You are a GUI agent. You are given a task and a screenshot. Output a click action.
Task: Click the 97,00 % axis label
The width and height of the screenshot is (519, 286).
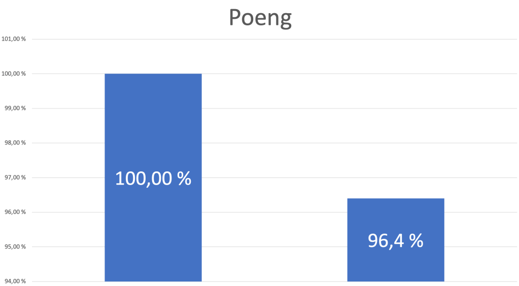point(15,177)
